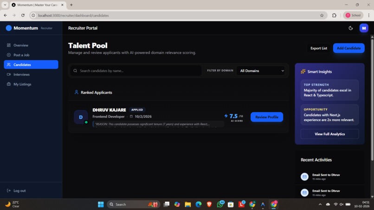Open View Full Analytics

tap(329, 134)
